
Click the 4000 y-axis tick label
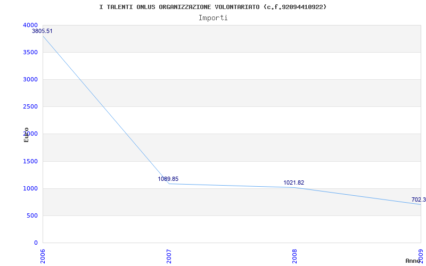coord(30,25)
